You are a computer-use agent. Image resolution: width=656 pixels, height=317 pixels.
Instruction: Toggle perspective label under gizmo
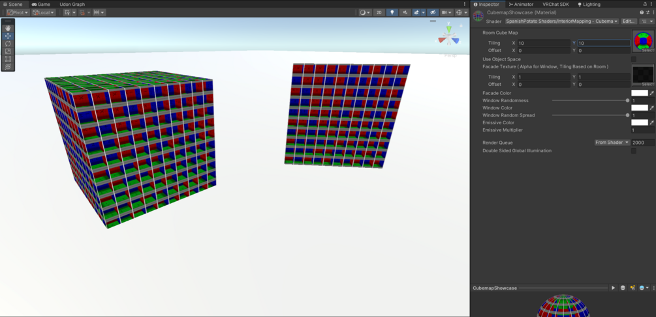pos(450,55)
